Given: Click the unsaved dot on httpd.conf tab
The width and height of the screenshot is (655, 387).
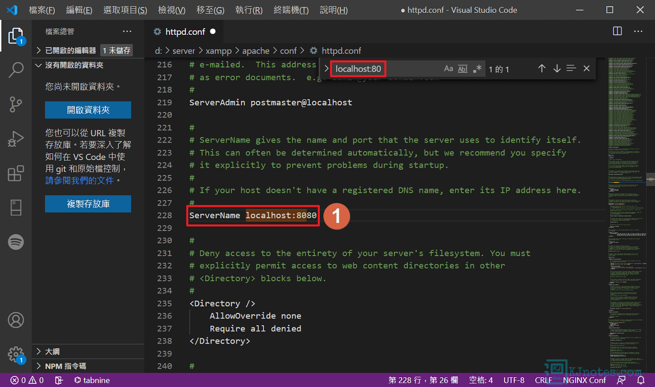Looking at the screenshot, I should [213, 31].
